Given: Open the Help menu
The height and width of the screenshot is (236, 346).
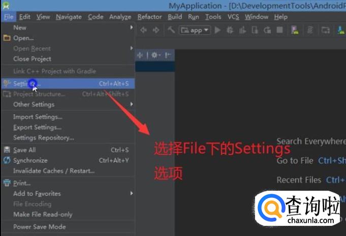Looking at the screenshot, I should 280,17.
